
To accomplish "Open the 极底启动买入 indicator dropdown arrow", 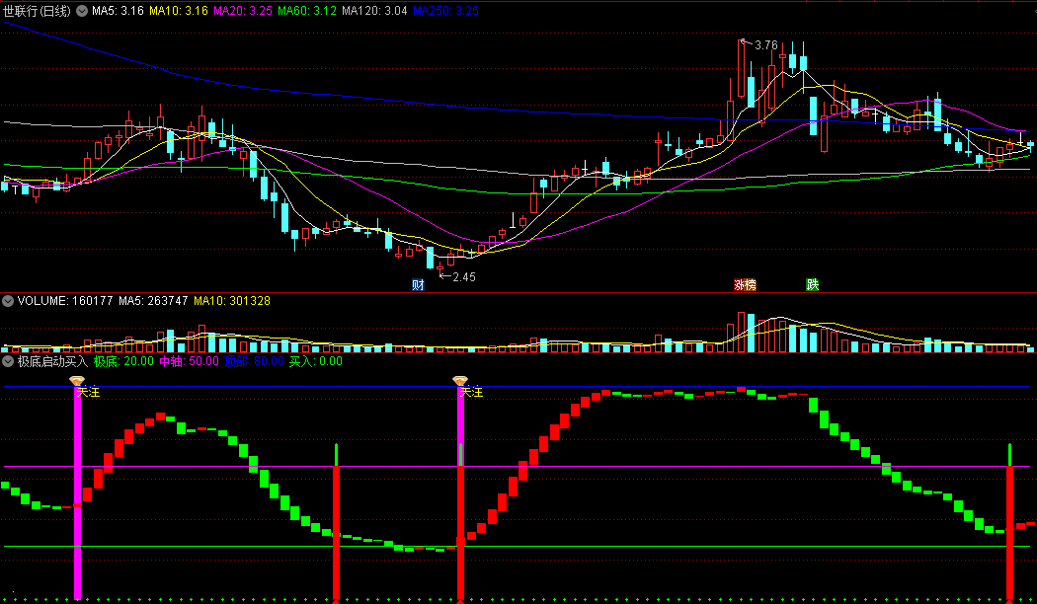I will click(x=8, y=361).
